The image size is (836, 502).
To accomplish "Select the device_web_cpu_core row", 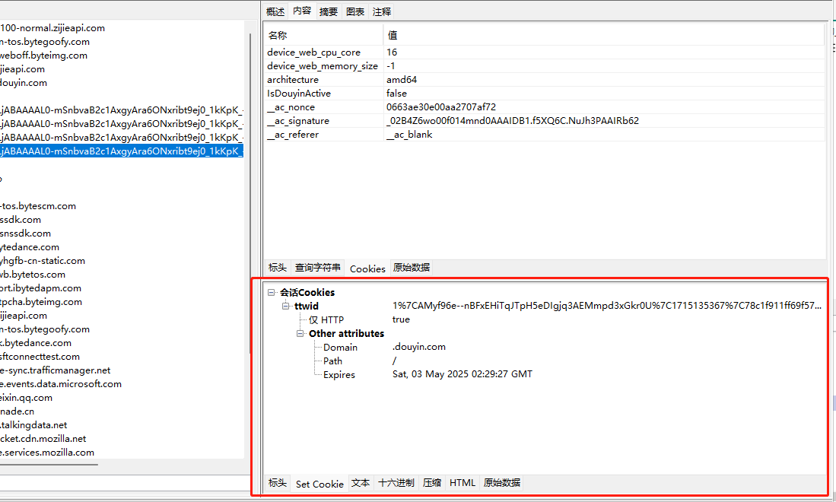I will (545, 52).
